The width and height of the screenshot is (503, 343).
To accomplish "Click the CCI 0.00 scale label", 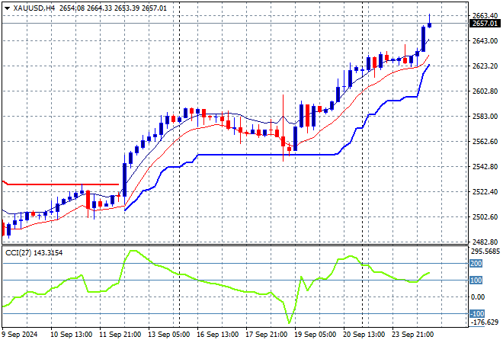I will point(478,297).
